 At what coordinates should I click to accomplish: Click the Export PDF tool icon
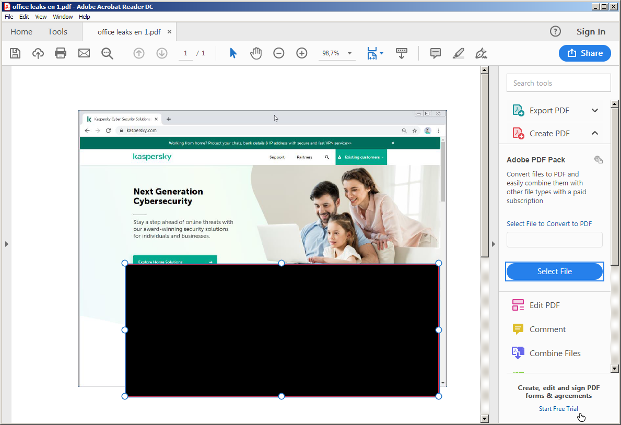click(x=518, y=110)
